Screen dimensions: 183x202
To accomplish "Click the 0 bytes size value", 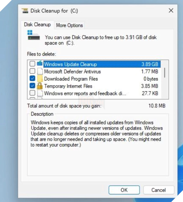I will point(151,79).
